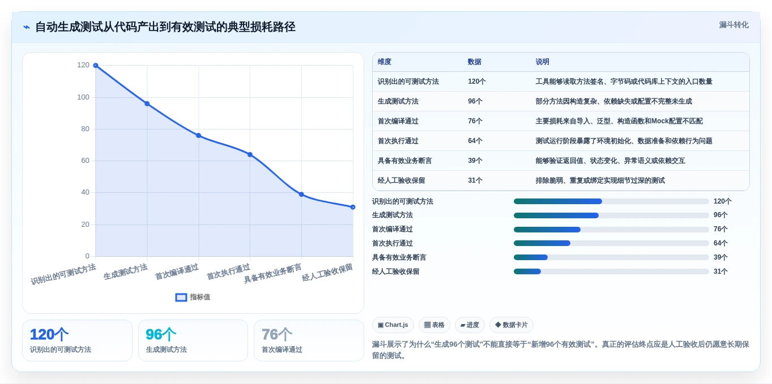Image resolution: width=772 pixels, height=384 pixels.
Task: Click the chart point for 经人工验收保留
Action: [353, 207]
